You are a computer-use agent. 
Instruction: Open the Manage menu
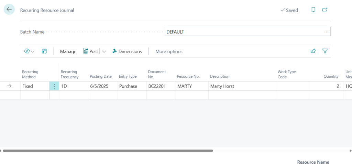68,51
